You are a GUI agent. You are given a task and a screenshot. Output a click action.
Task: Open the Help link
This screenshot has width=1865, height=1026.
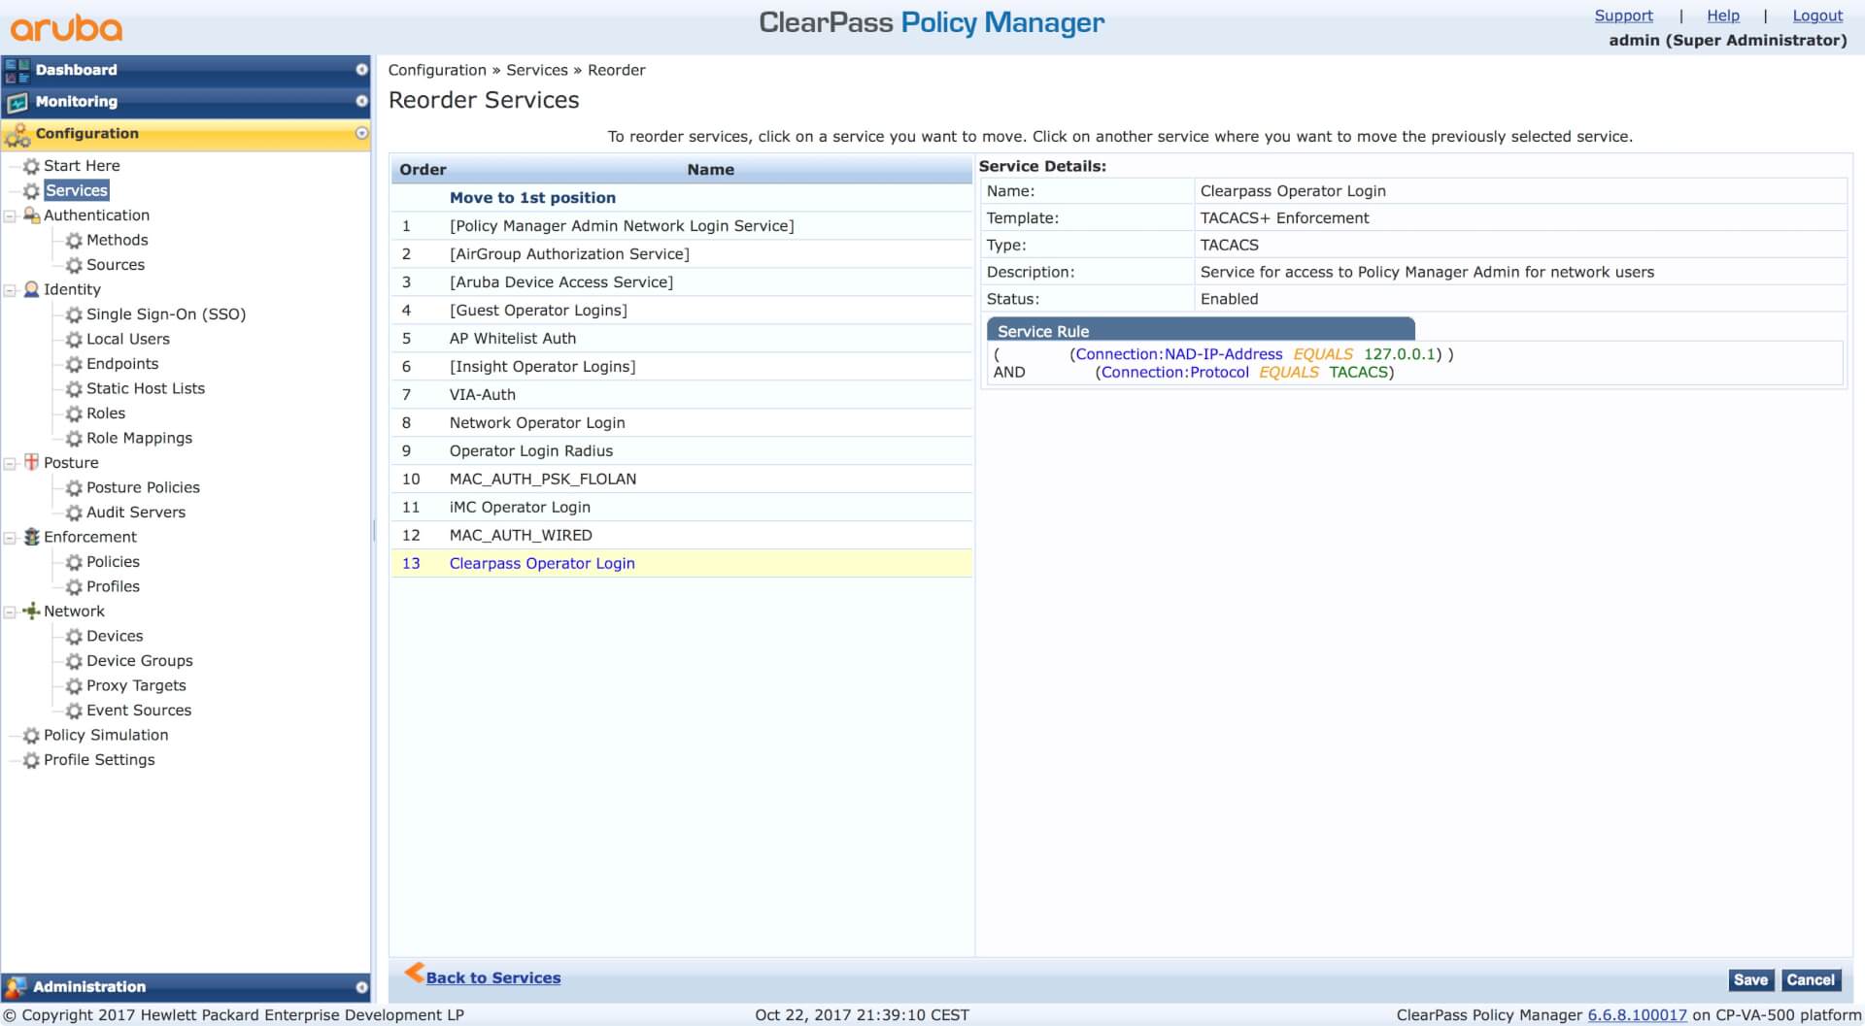(x=1722, y=16)
